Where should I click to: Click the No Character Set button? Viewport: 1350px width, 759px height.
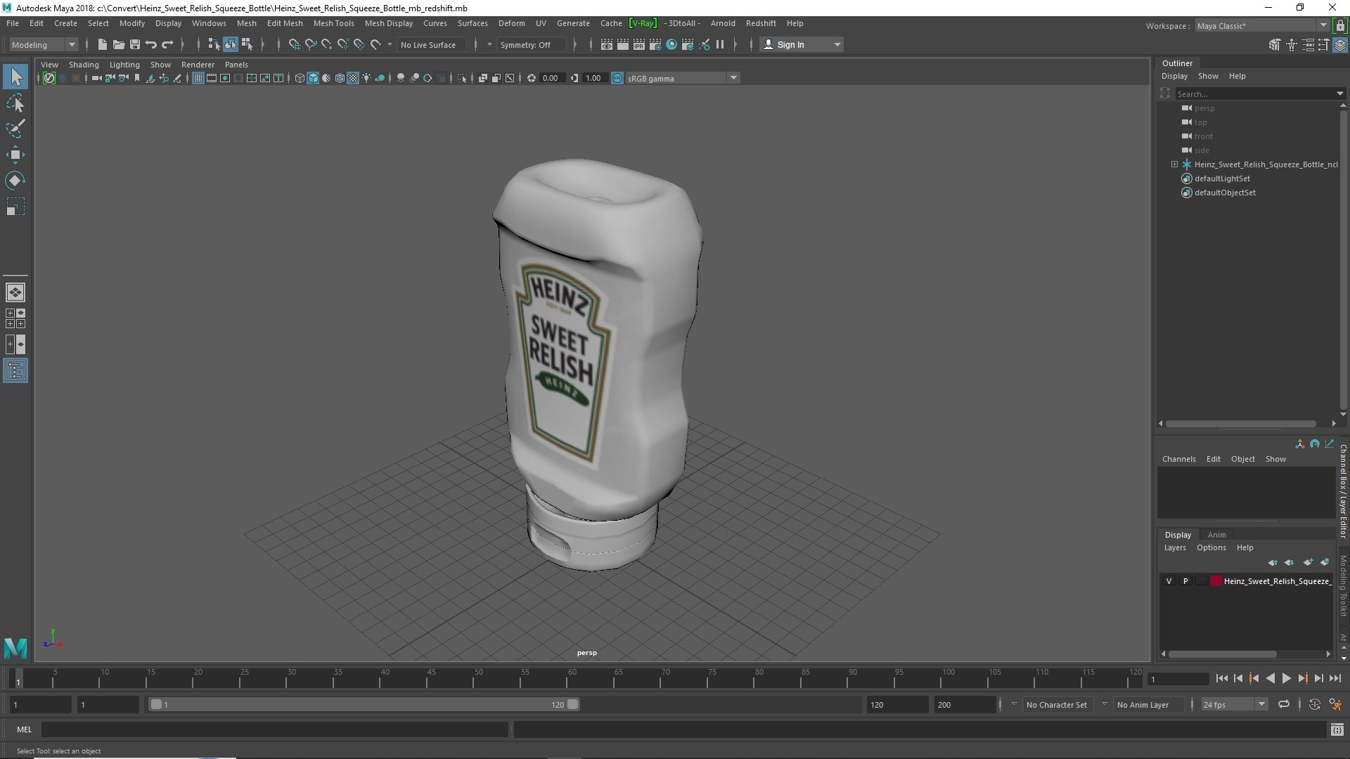click(1056, 704)
